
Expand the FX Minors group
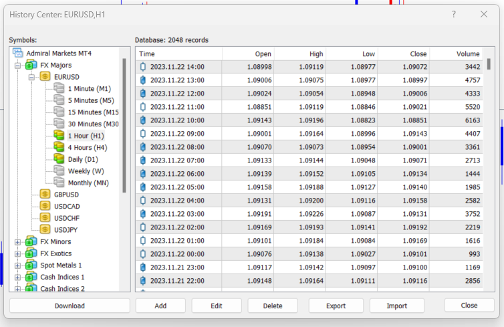[17, 242]
